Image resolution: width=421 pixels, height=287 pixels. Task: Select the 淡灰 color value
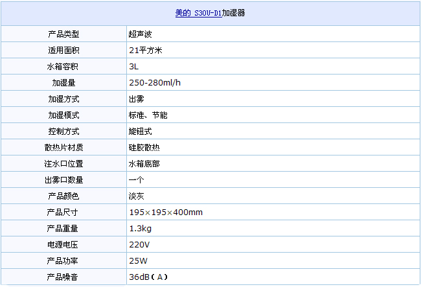[x=136, y=196]
